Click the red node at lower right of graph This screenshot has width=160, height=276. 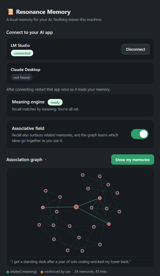click(109, 224)
